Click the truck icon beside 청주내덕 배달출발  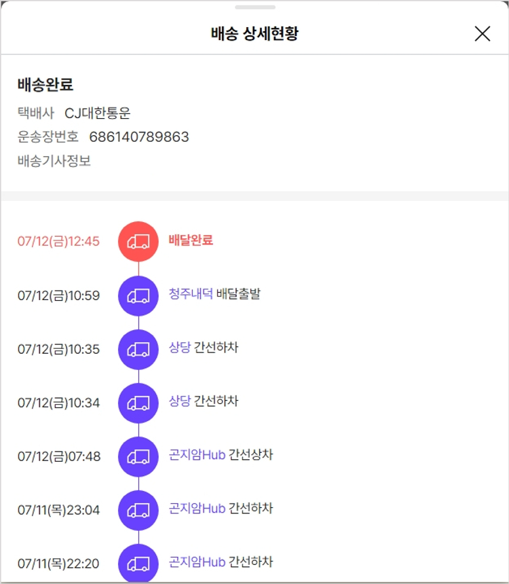138,295
